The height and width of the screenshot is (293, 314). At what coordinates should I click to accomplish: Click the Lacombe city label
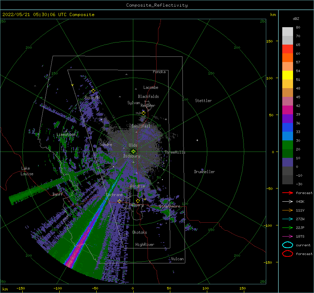[x=151, y=87]
